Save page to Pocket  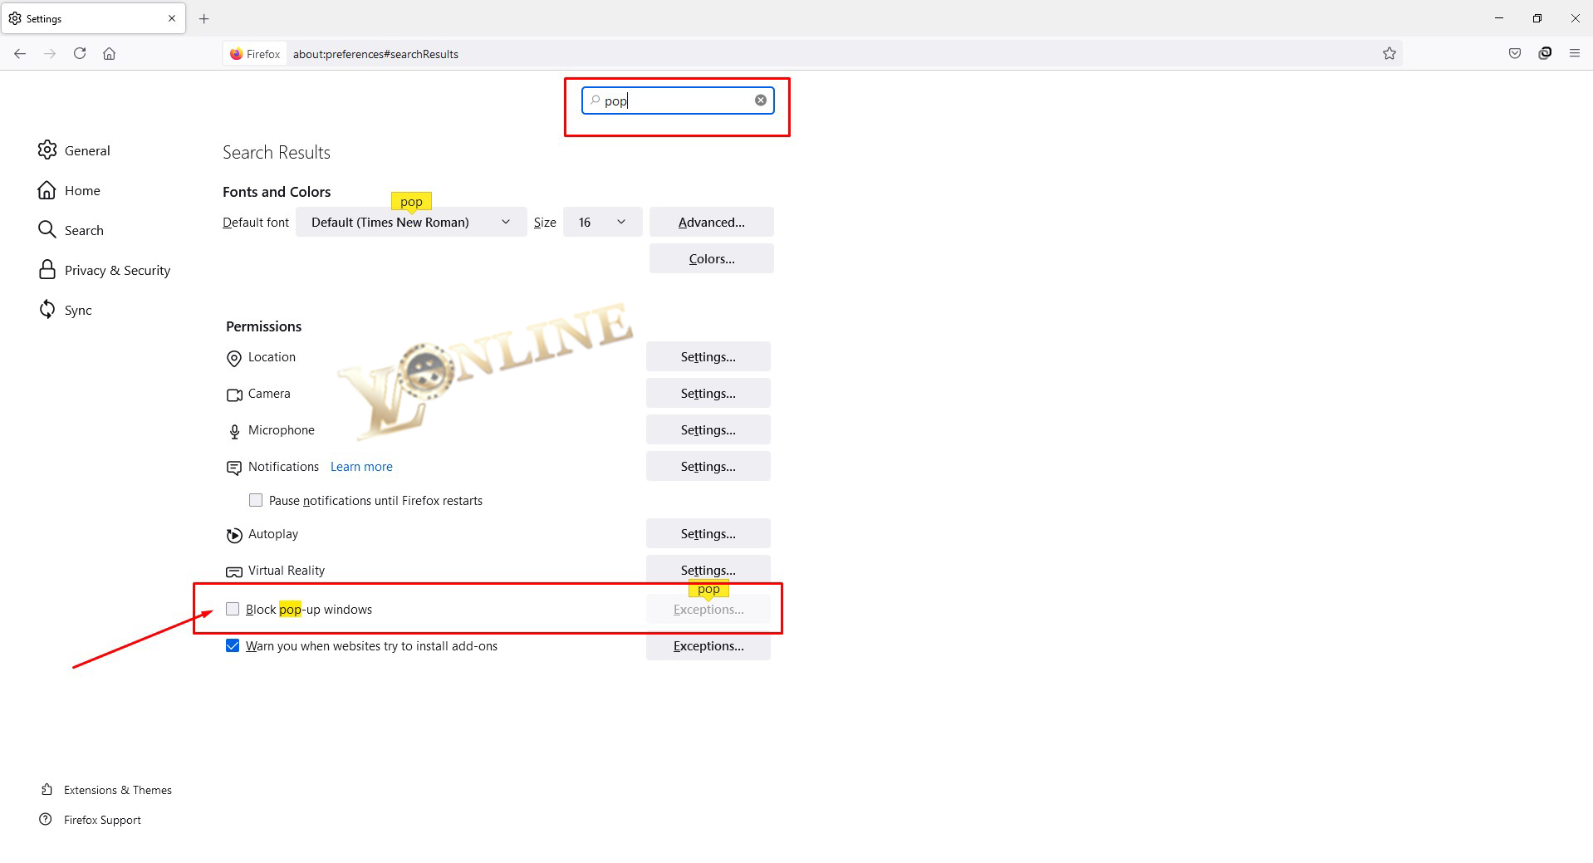click(1514, 53)
